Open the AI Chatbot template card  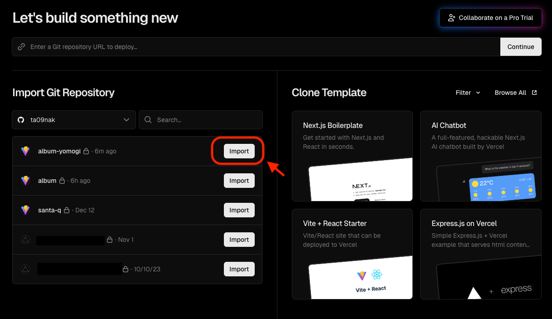(x=481, y=156)
